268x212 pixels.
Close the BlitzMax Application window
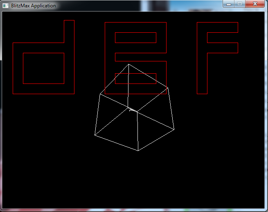click(x=255, y=4)
